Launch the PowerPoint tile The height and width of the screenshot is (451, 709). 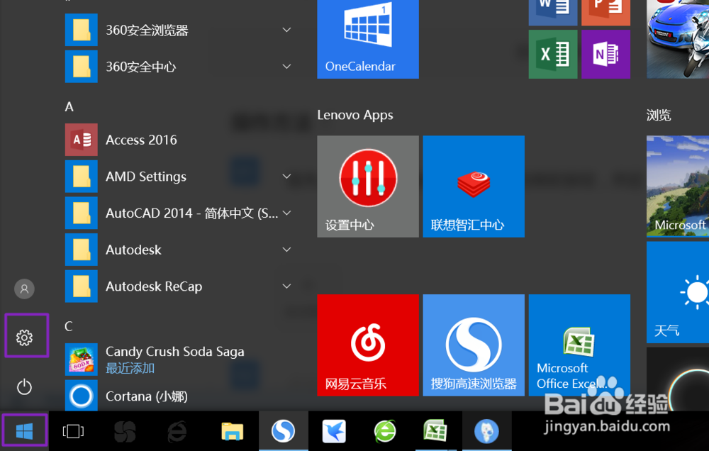pos(605,13)
